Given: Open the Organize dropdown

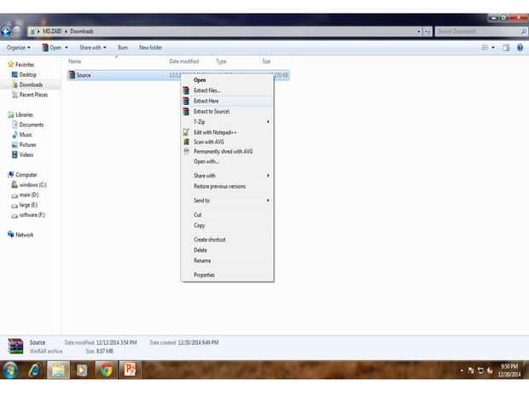Looking at the screenshot, I should tap(19, 48).
